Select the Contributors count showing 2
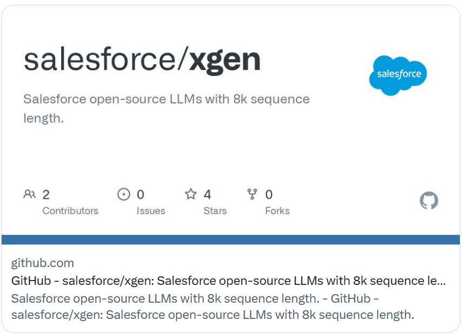 pos(46,194)
